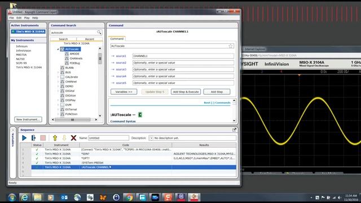Click the magnifier in Command Search
The width and height of the screenshot is (361, 203).
coord(99,33)
